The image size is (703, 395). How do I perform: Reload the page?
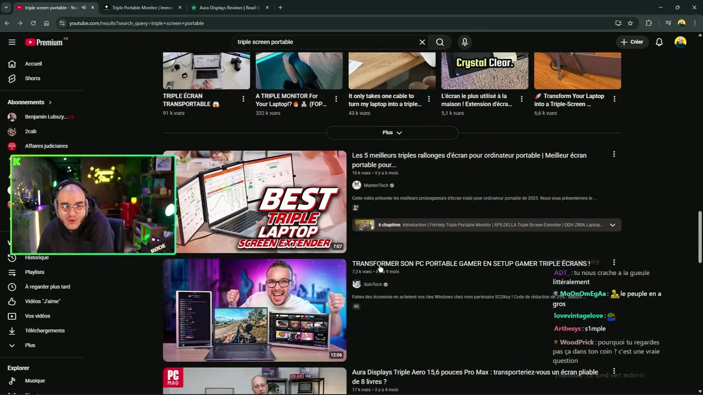[x=33, y=23]
